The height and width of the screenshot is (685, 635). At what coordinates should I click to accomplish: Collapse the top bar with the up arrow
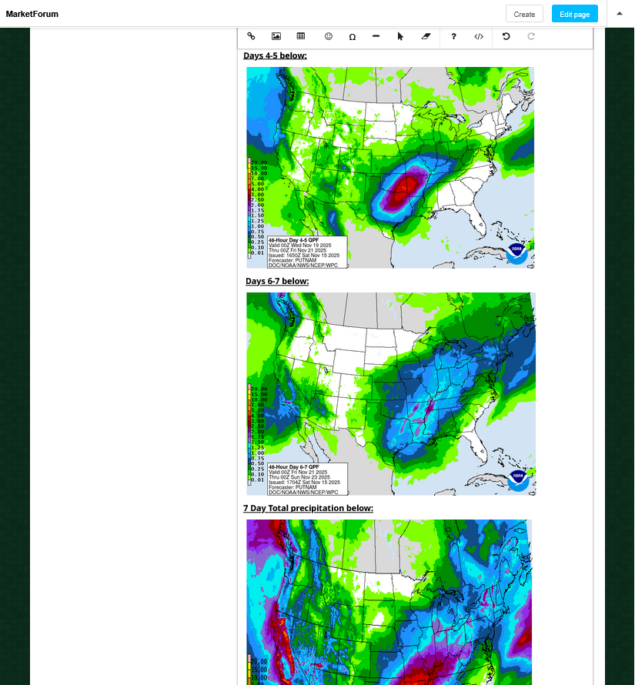(620, 13)
